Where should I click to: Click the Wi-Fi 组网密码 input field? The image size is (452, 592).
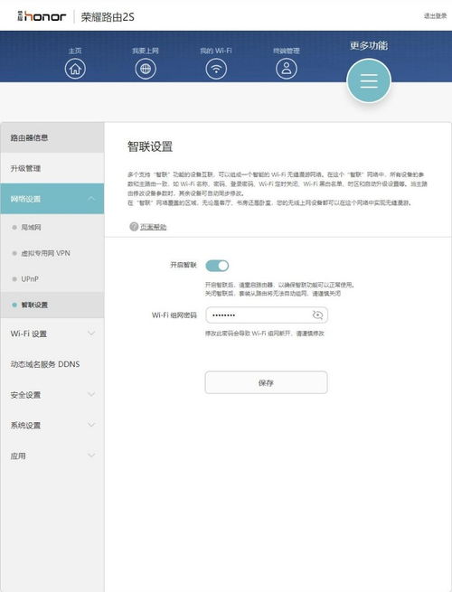[x=267, y=315]
